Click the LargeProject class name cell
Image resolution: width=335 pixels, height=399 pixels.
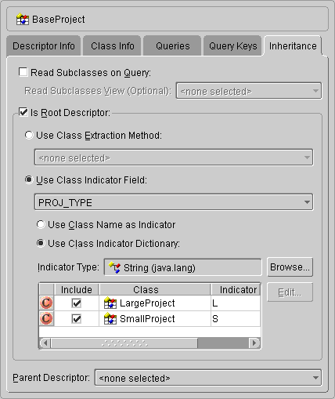(x=155, y=303)
